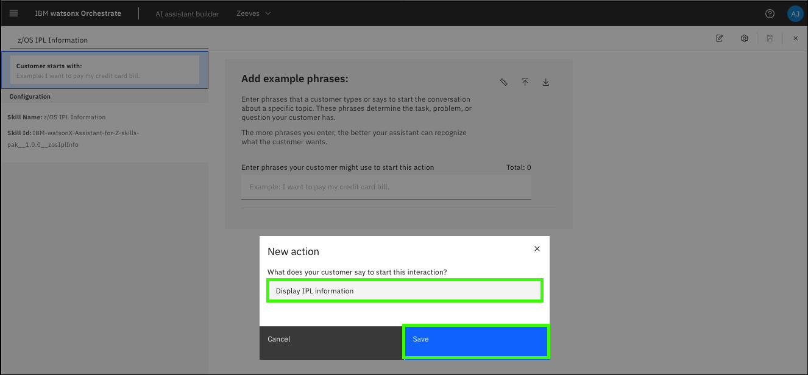The image size is (808, 375).
Task: Open action settings gear icon
Action: coord(745,38)
